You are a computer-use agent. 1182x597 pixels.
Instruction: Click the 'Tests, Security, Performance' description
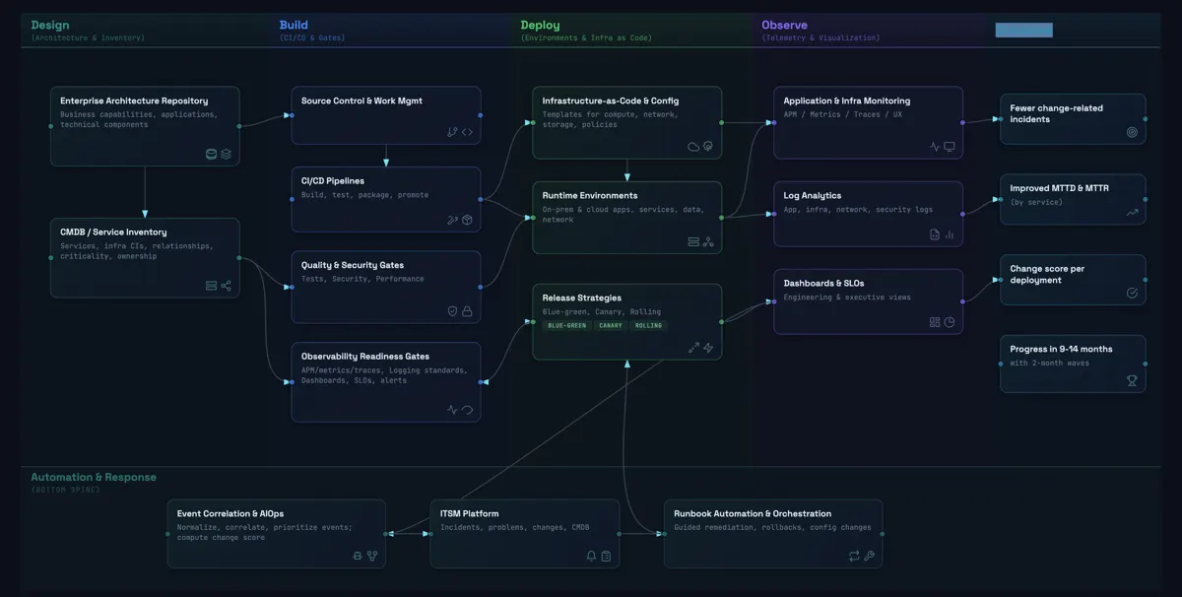point(362,278)
